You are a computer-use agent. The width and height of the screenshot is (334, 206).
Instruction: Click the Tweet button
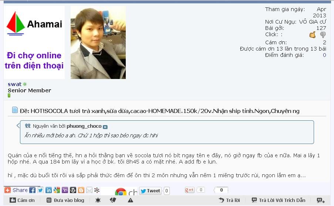tap(151, 191)
